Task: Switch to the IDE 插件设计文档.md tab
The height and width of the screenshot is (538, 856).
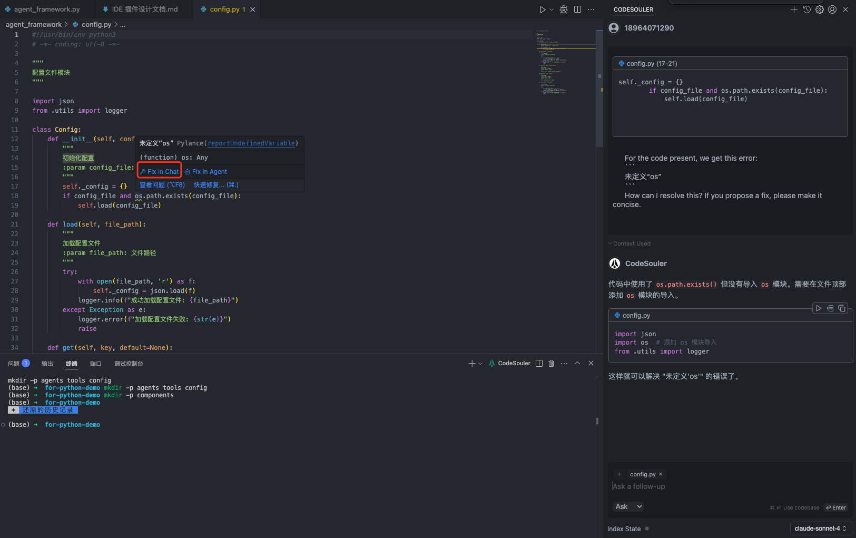Action: click(140, 9)
